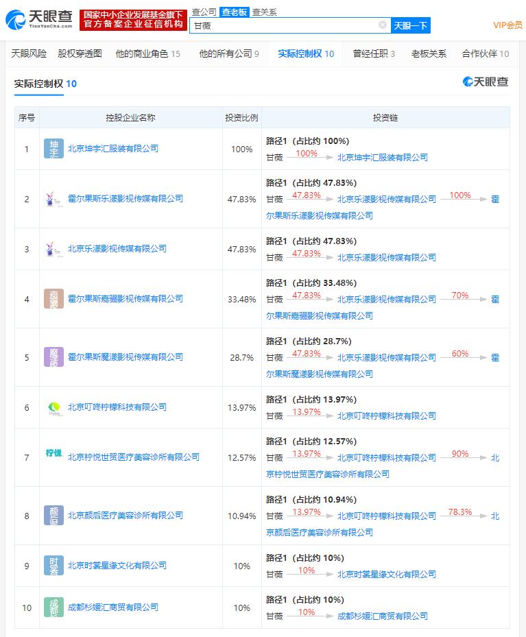Click the 28.7% investment ratio cell
This screenshot has width=526, height=637.
[x=241, y=357]
